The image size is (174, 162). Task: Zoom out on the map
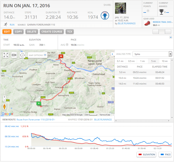point(4,100)
